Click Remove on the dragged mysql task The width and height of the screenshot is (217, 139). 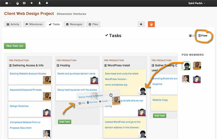[x=92, y=102]
